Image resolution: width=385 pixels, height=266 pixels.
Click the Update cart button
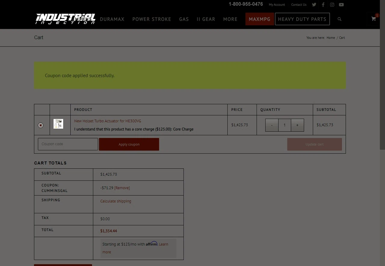(x=315, y=144)
